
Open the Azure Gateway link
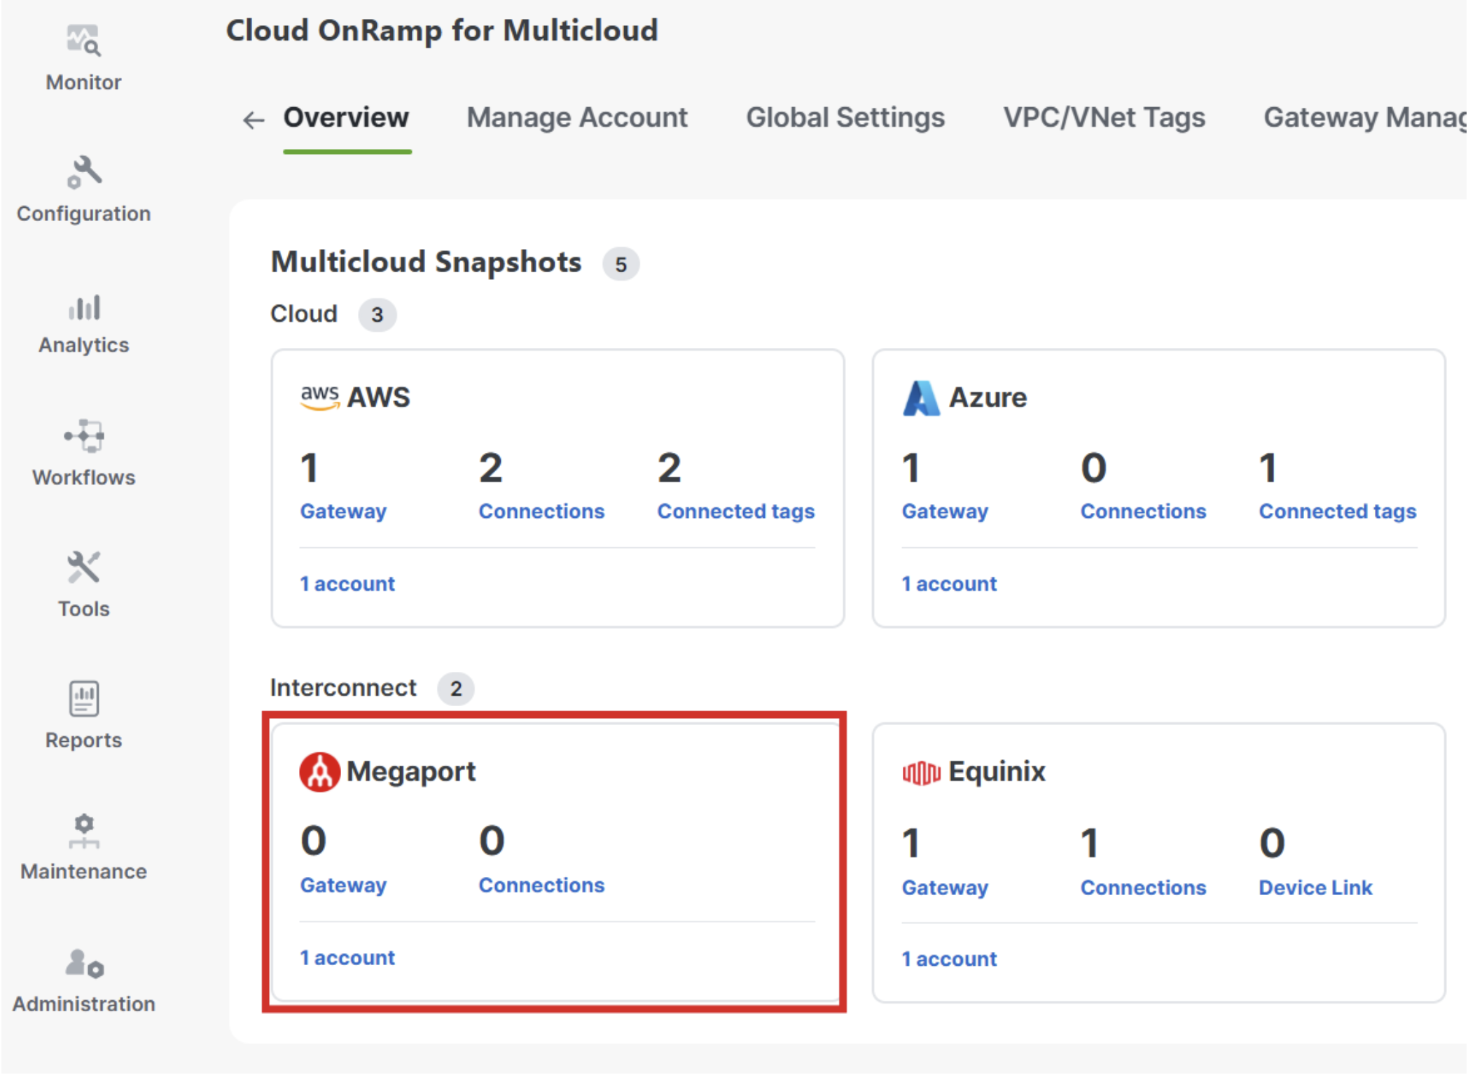pos(945,512)
